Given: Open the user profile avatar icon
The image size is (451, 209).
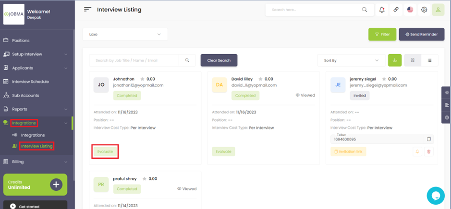Looking at the screenshot, I should [x=438, y=10].
